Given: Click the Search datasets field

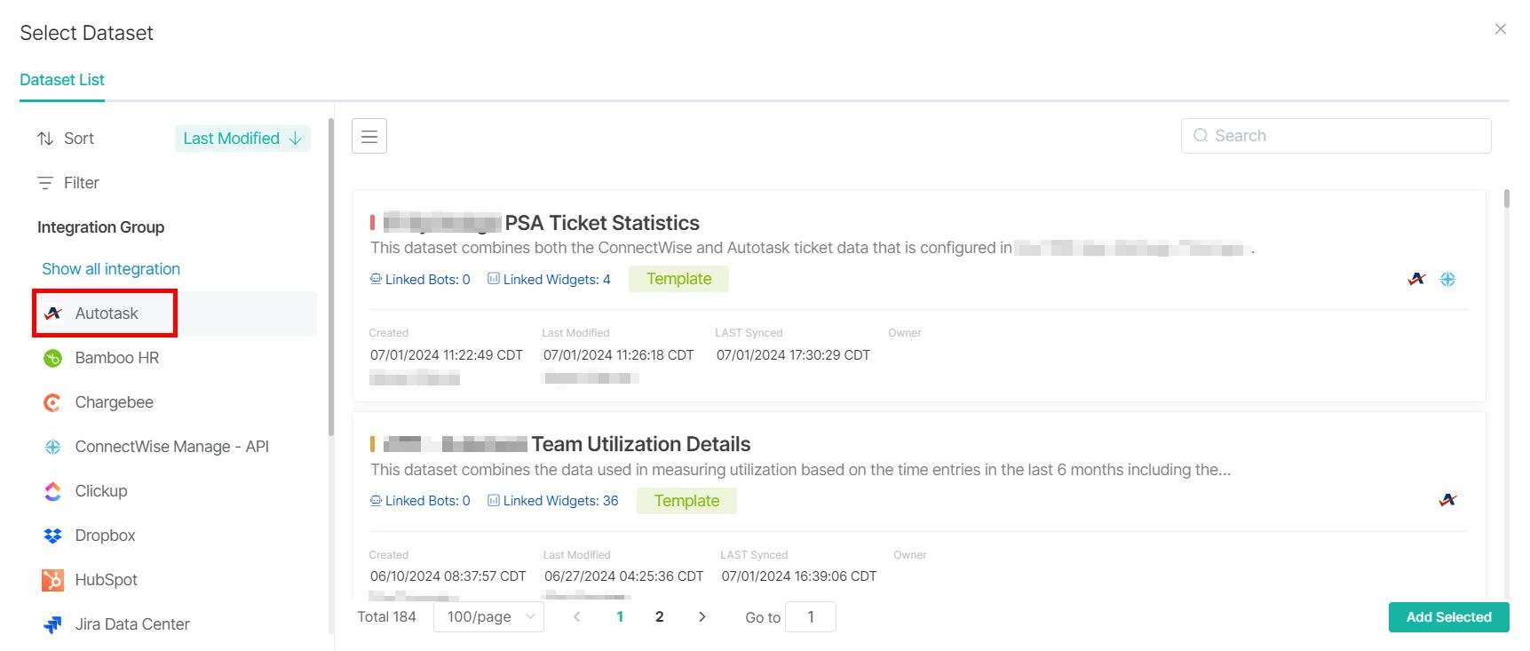Looking at the screenshot, I should [x=1336, y=136].
